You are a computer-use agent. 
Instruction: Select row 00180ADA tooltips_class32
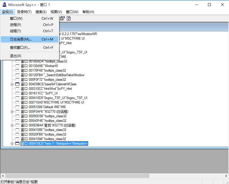tap(44, 61)
